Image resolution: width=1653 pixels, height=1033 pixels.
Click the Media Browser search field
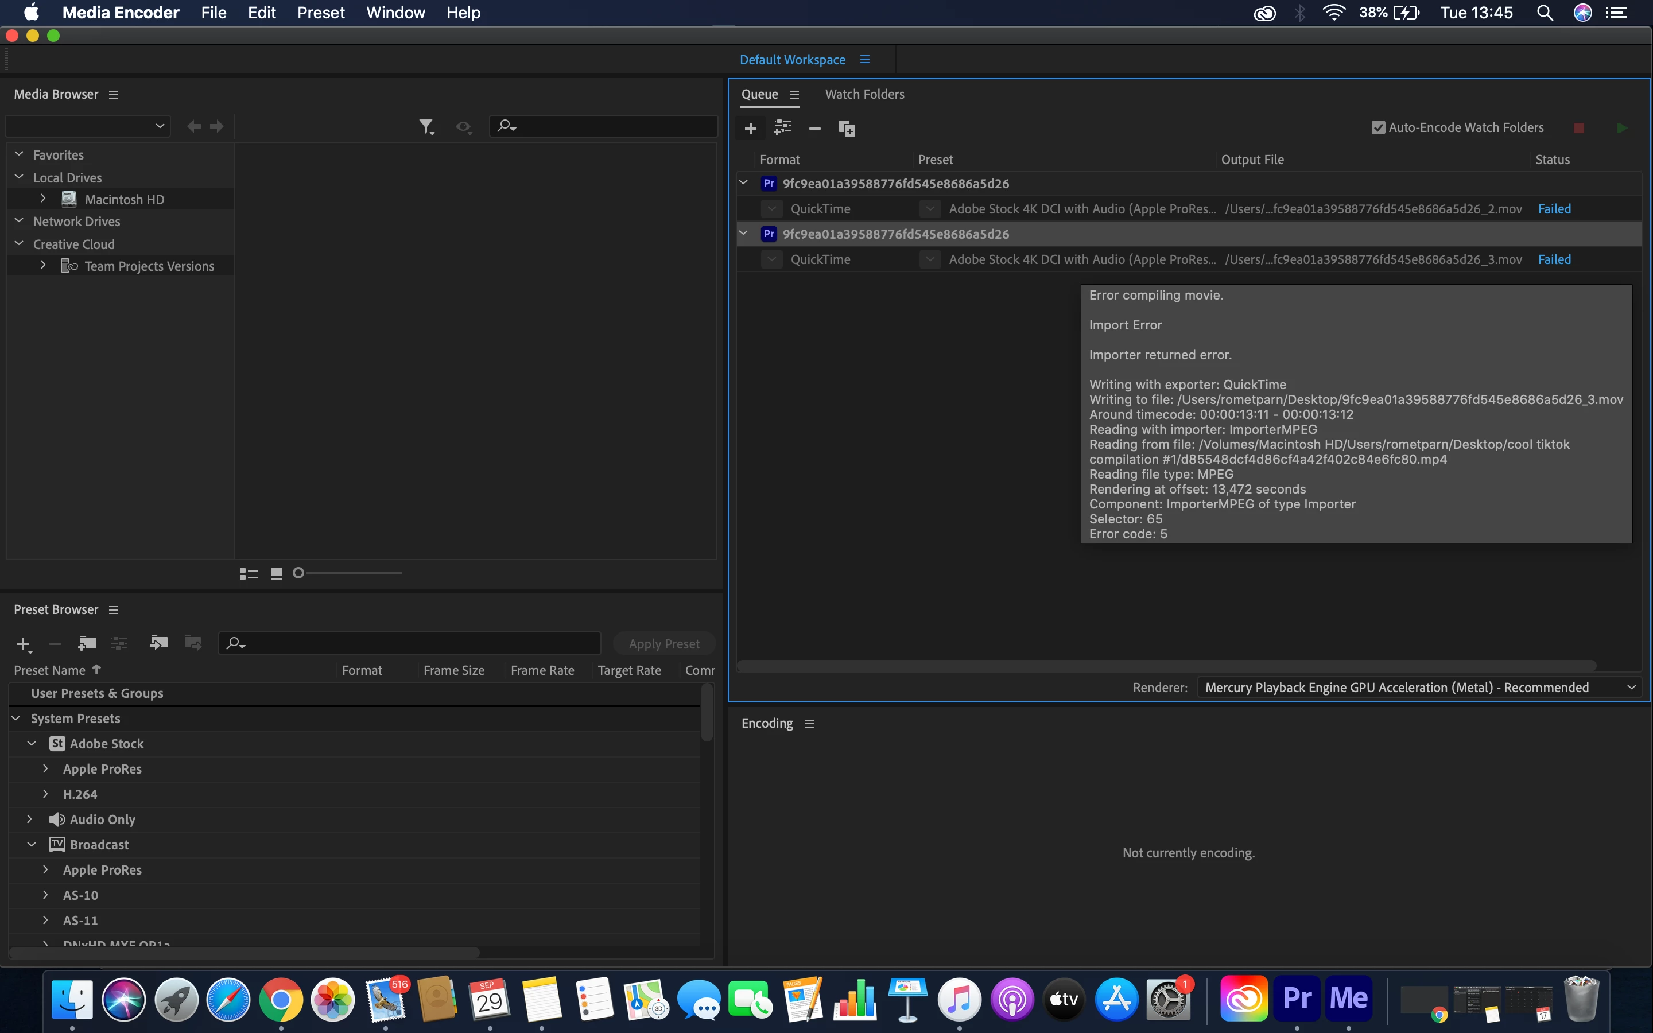click(604, 126)
